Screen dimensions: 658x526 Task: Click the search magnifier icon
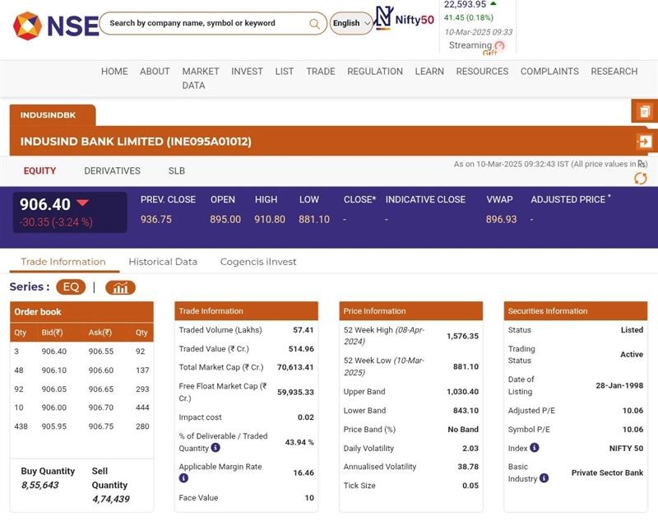point(314,24)
